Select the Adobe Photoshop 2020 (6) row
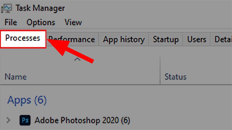Screen dimensions: 232x130 click(82, 120)
